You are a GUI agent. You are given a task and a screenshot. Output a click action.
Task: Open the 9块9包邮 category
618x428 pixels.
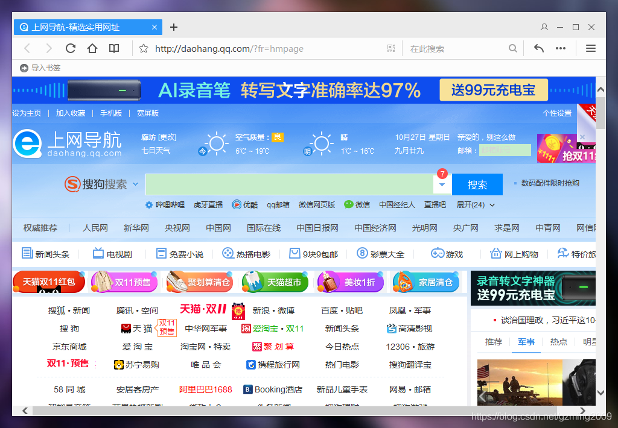pyautogui.click(x=314, y=254)
